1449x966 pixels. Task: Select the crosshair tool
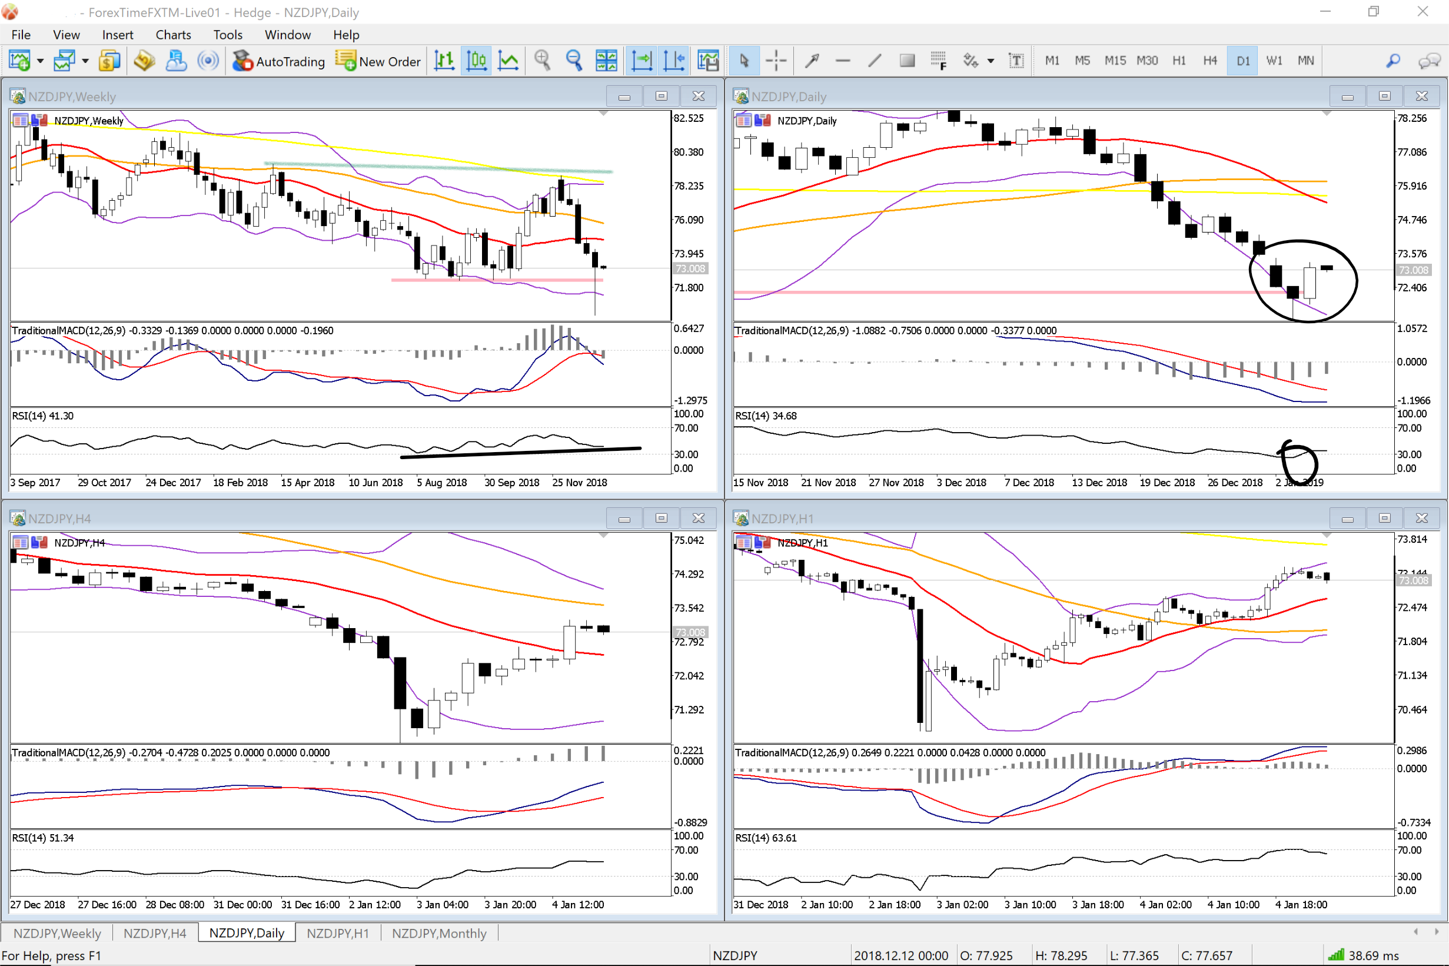pos(776,61)
